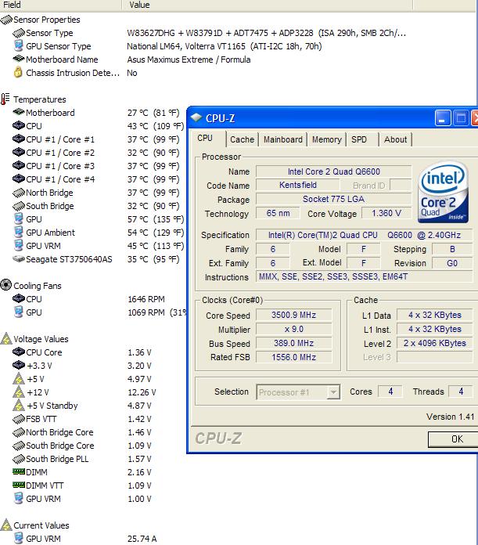Click the GPU Sensor Type monitor icon
Screen dimensions: 478x545
click(19, 46)
